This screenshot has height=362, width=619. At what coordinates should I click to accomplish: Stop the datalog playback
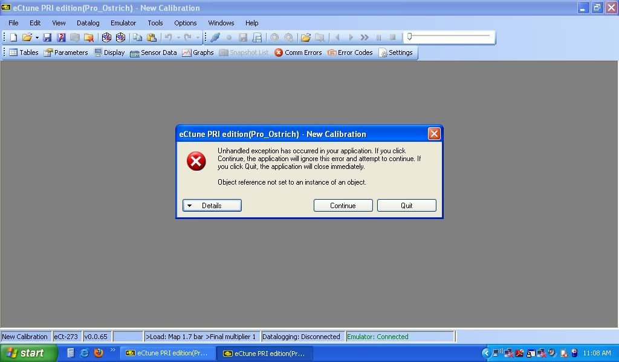click(x=392, y=37)
